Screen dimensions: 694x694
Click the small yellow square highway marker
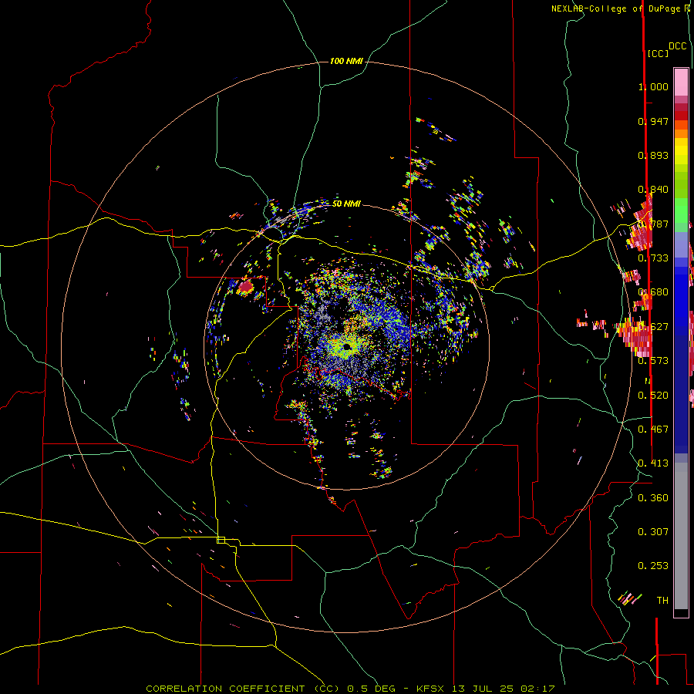coord(221,540)
